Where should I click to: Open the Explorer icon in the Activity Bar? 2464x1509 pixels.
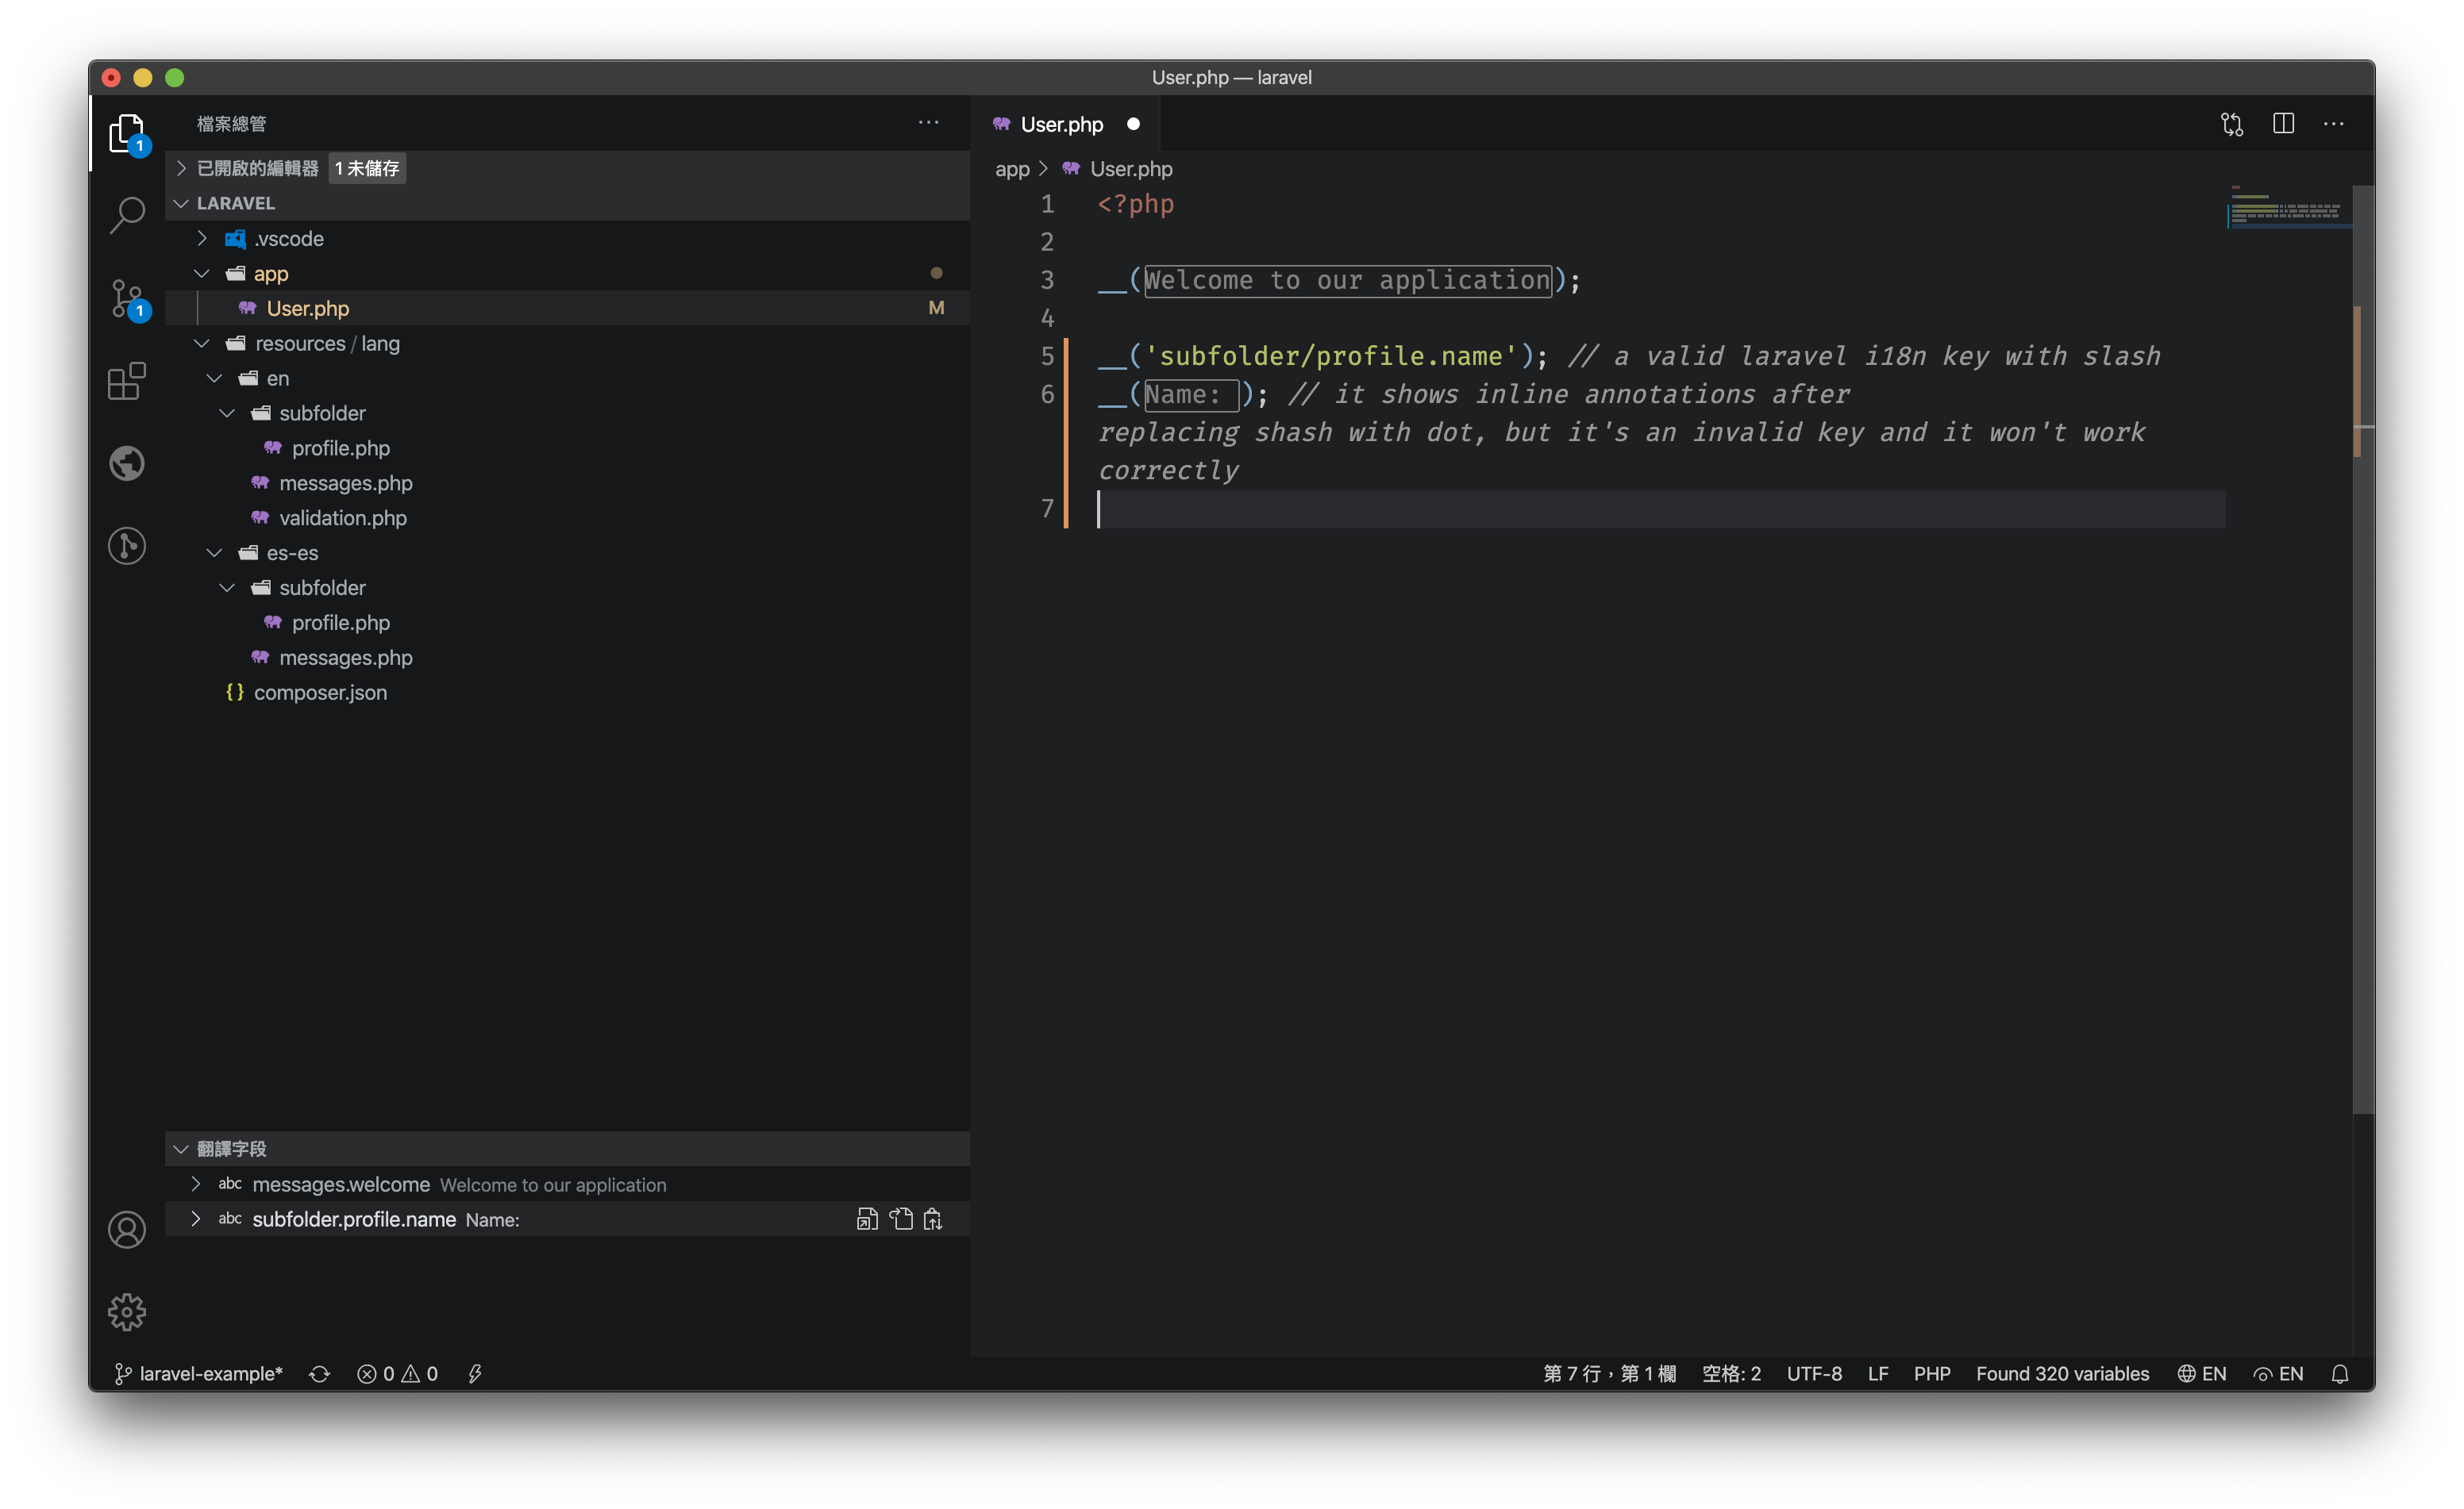point(127,133)
